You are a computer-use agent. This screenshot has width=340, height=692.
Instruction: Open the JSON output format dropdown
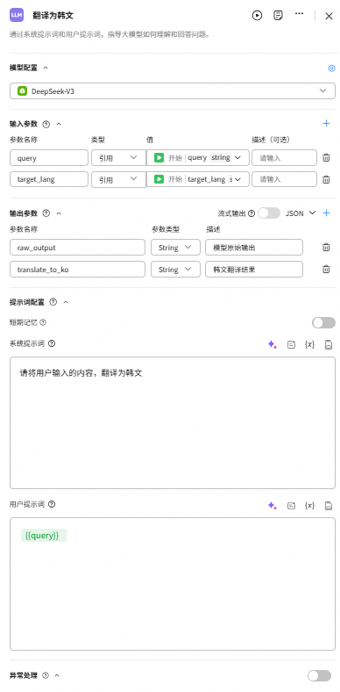301,213
